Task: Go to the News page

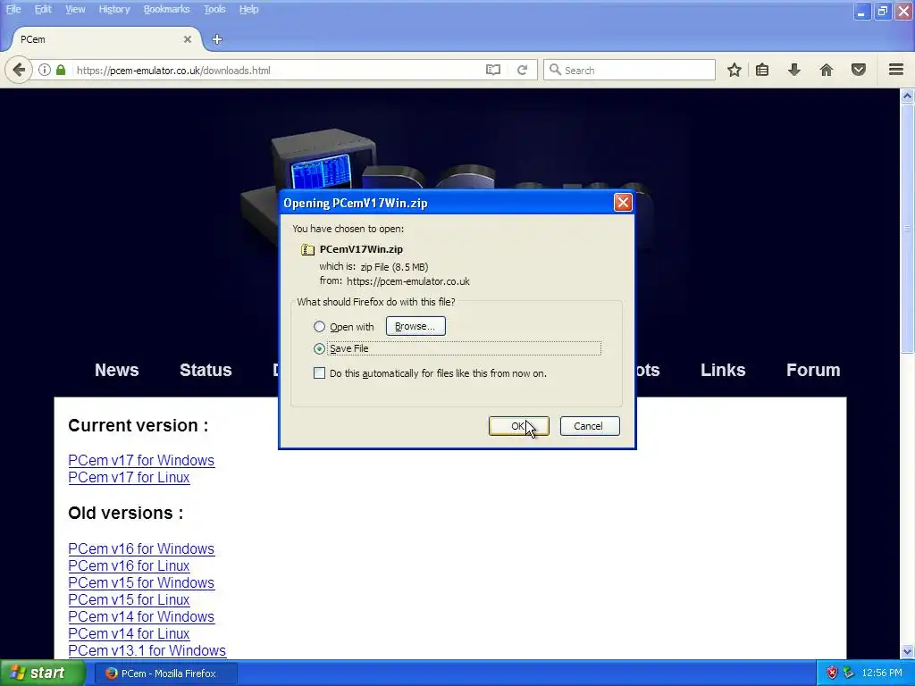Action: (x=117, y=370)
